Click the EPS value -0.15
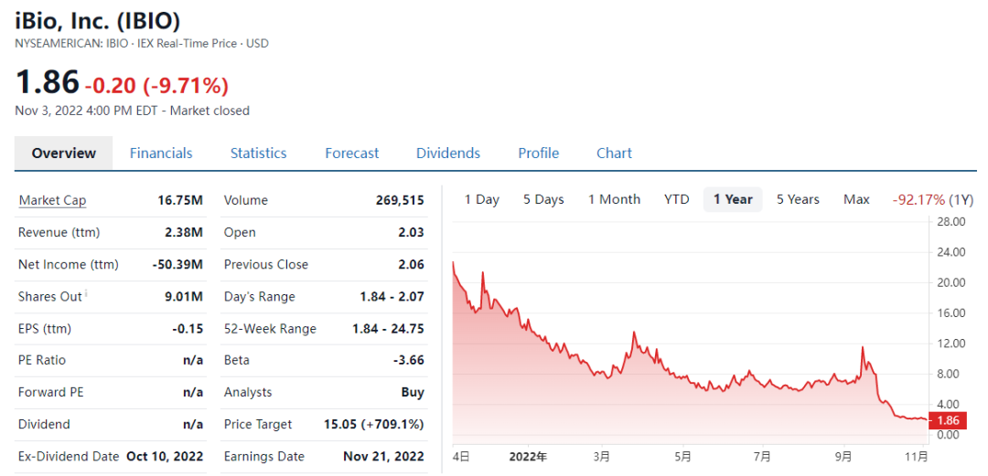The width and height of the screenshot is (988, 476). pos(188,329)
